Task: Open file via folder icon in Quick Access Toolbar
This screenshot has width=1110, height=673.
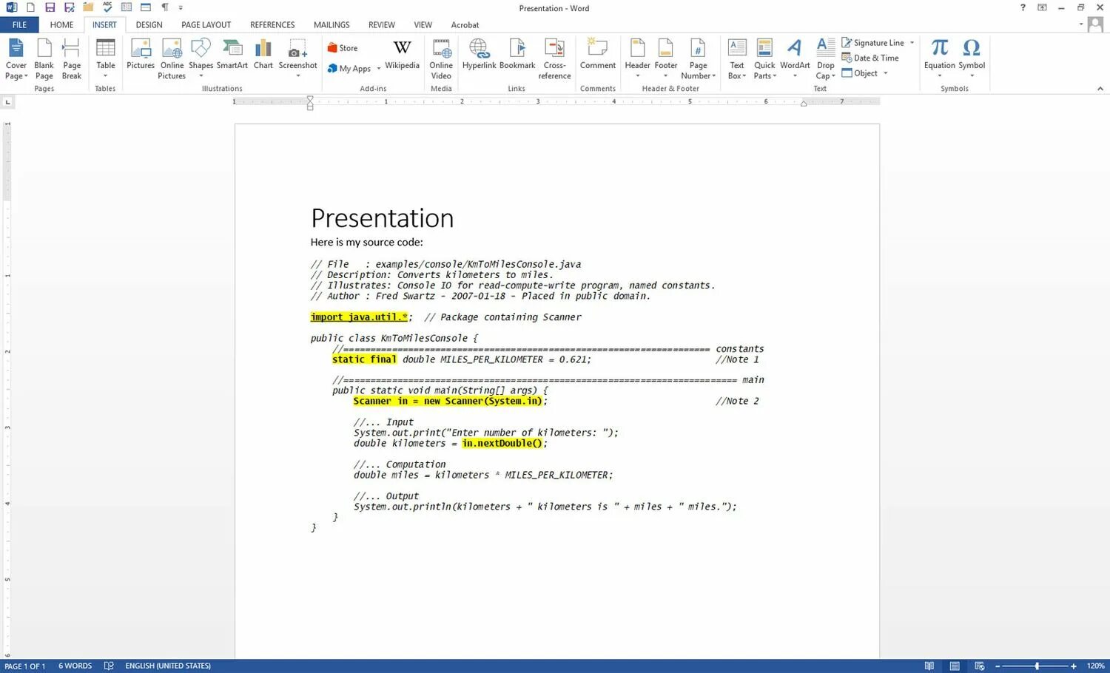Action: [x=88, y=7]
